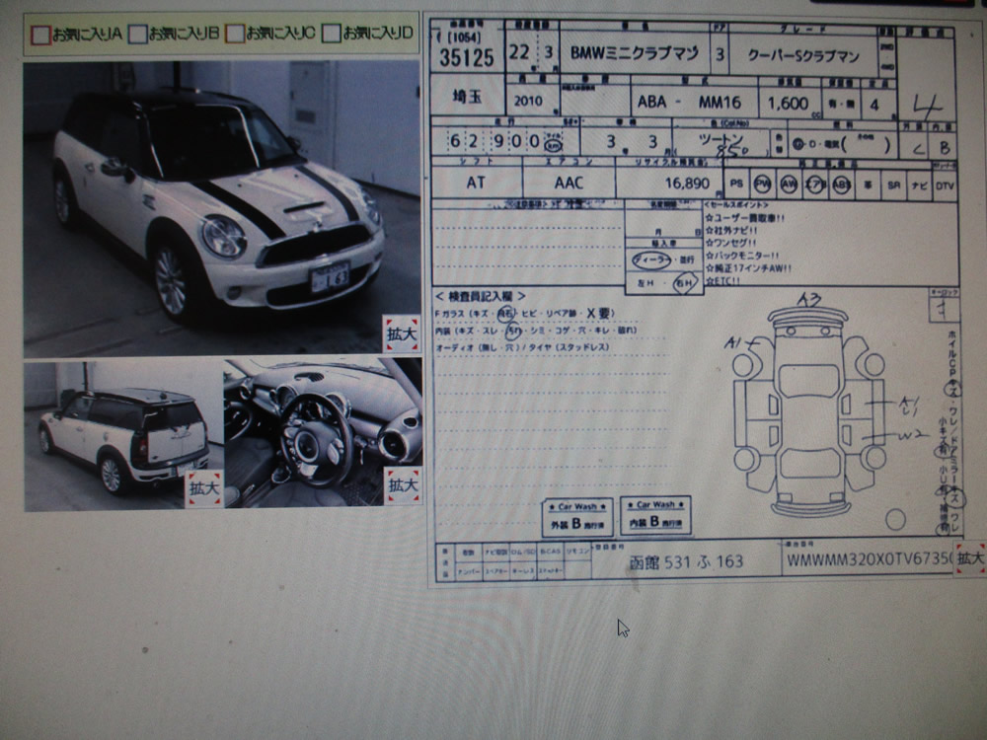Open the front view Mini Clubman photo
Viewport: 987px width, 740px height.
(x=221, y=208)
